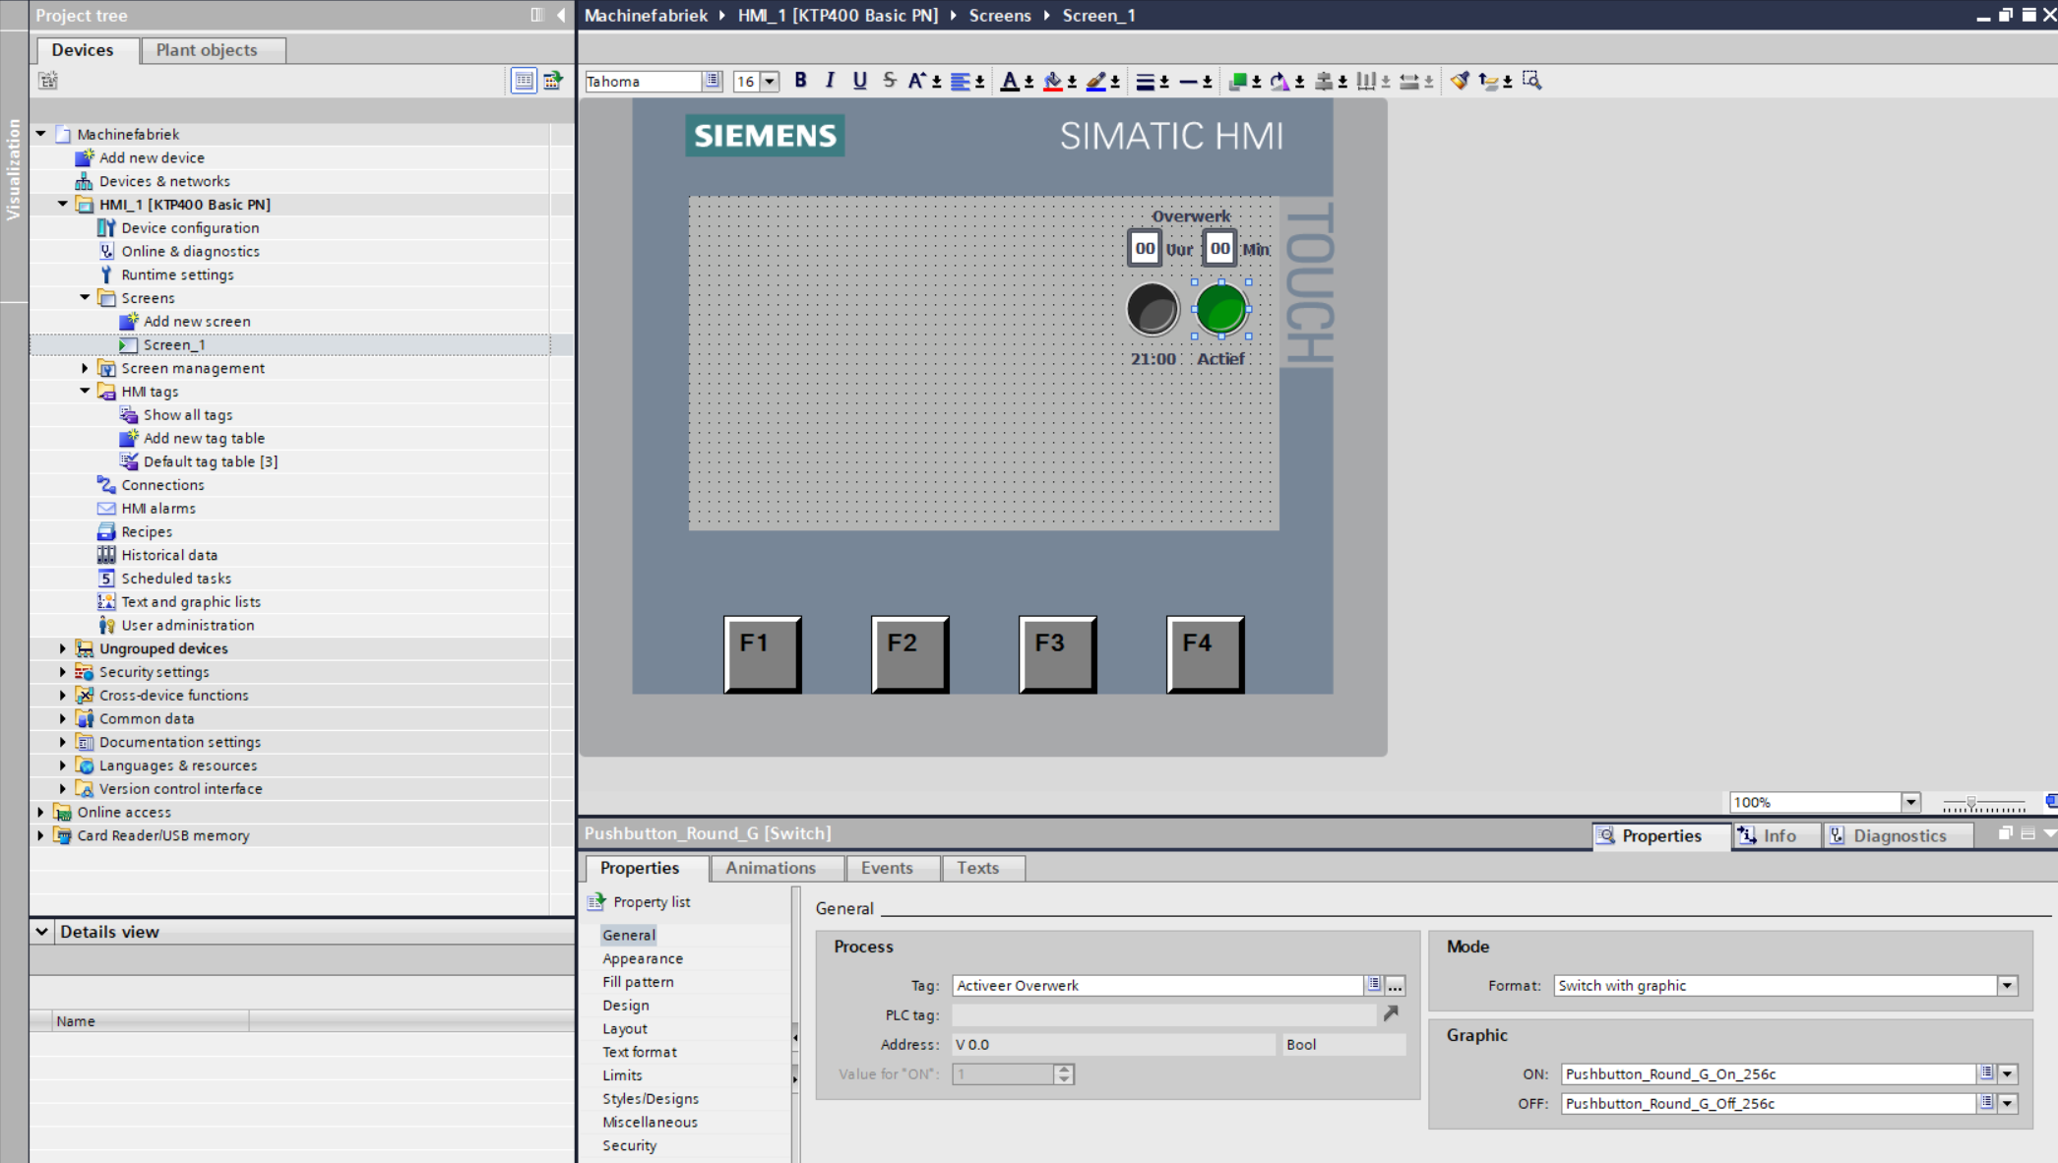Image resolution: width=2058 pixels, height=1163 pixels.
Task: Toggle the green Actief switch on screen
Action: 1221,309
